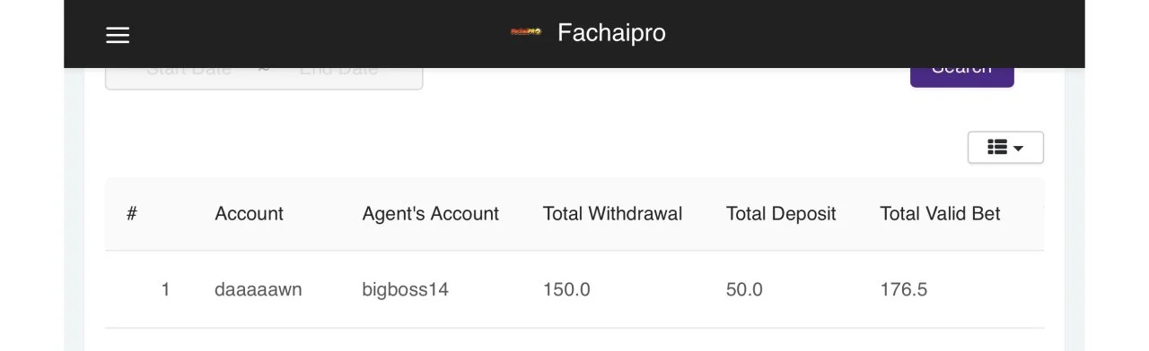The image size is (1149, 351).
Task: Sort by Total Deposit column header
Action: click(x=781, y=214)
